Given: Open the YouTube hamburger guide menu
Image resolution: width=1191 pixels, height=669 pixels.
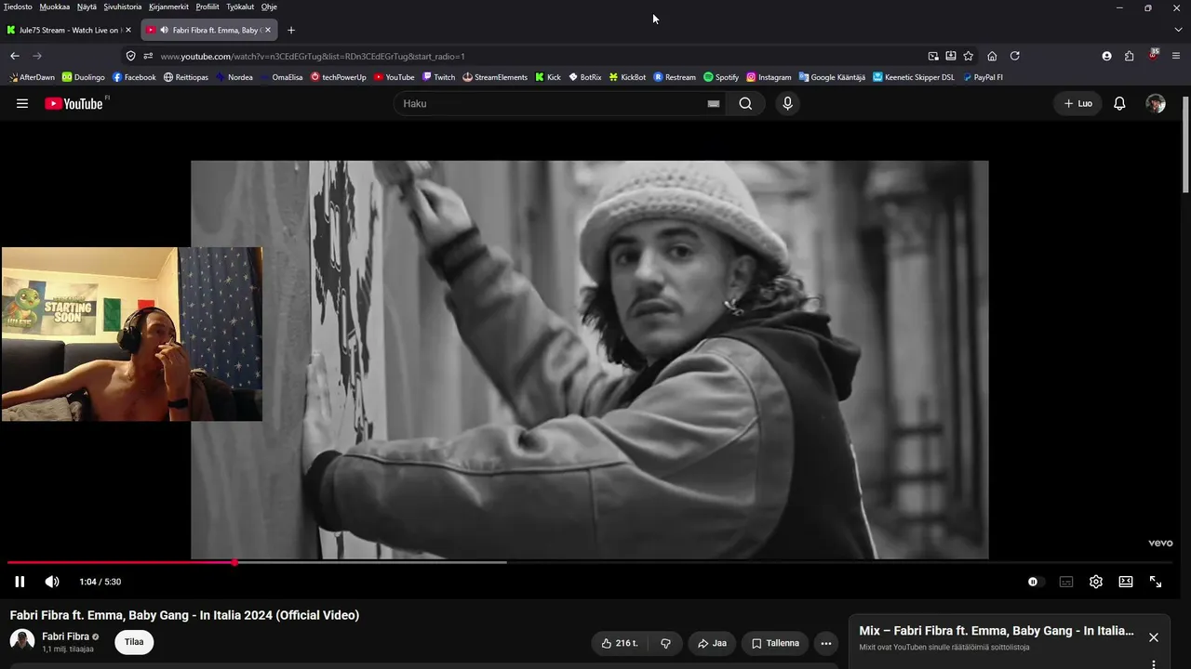Looking at the screenshot, I should pos(22,103).
